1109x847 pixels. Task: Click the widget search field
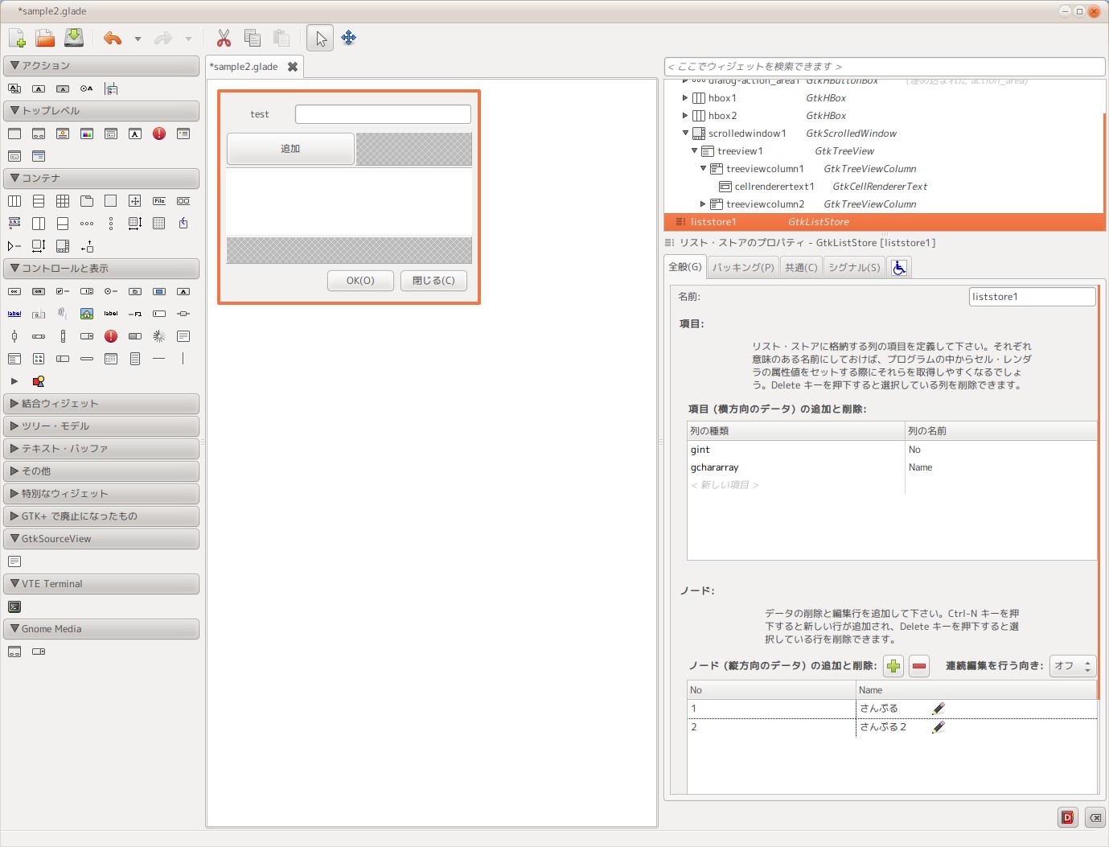click(885, 67)
